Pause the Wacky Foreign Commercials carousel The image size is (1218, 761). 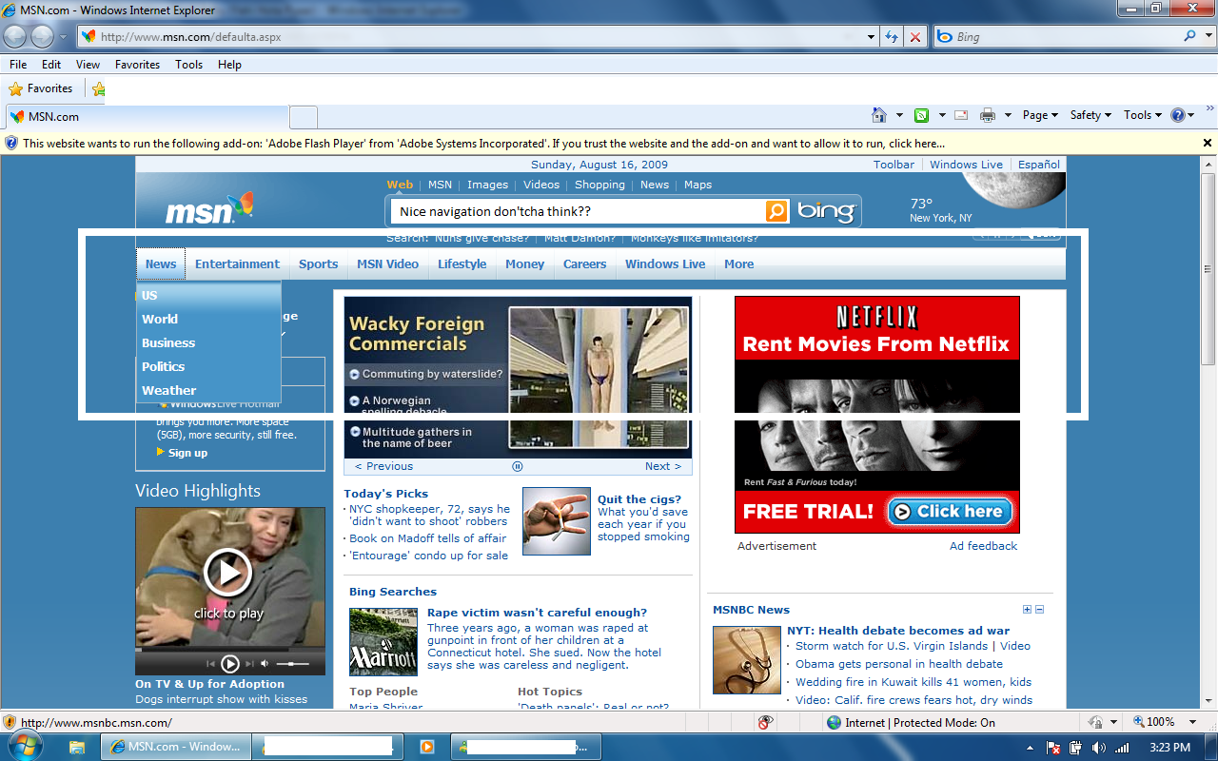point(517,466)
